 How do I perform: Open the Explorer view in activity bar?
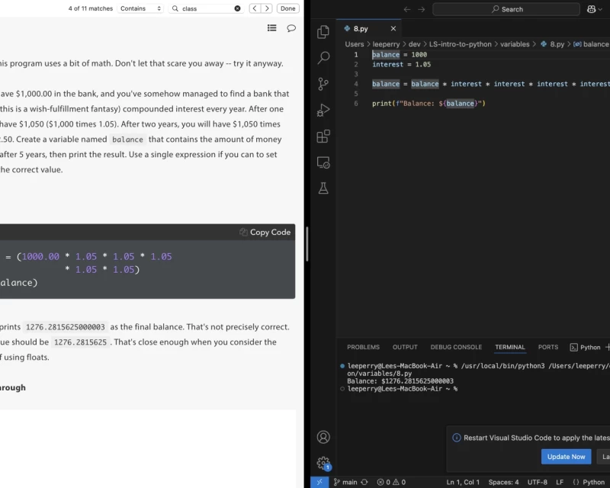tap(323, 32)
